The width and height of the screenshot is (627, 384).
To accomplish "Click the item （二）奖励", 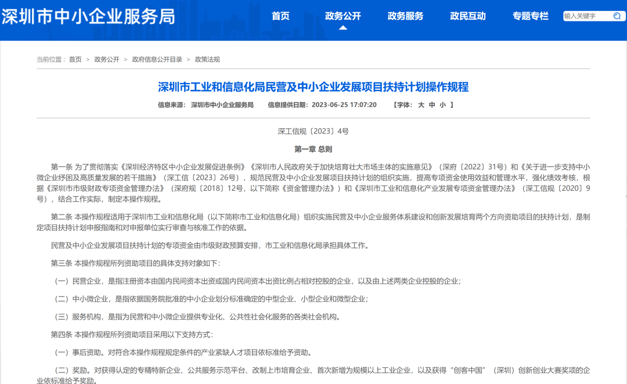I will pos(313,375).
